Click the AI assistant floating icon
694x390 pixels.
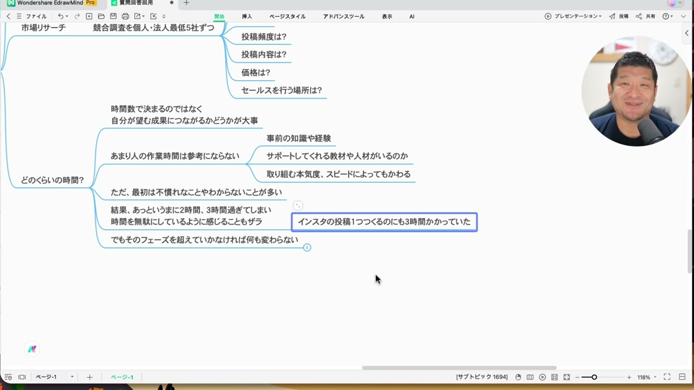coord(32,349)
